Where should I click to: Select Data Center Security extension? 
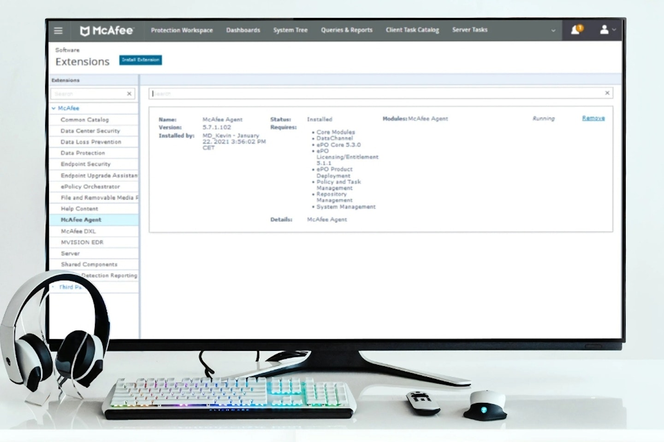pos(90,131)
